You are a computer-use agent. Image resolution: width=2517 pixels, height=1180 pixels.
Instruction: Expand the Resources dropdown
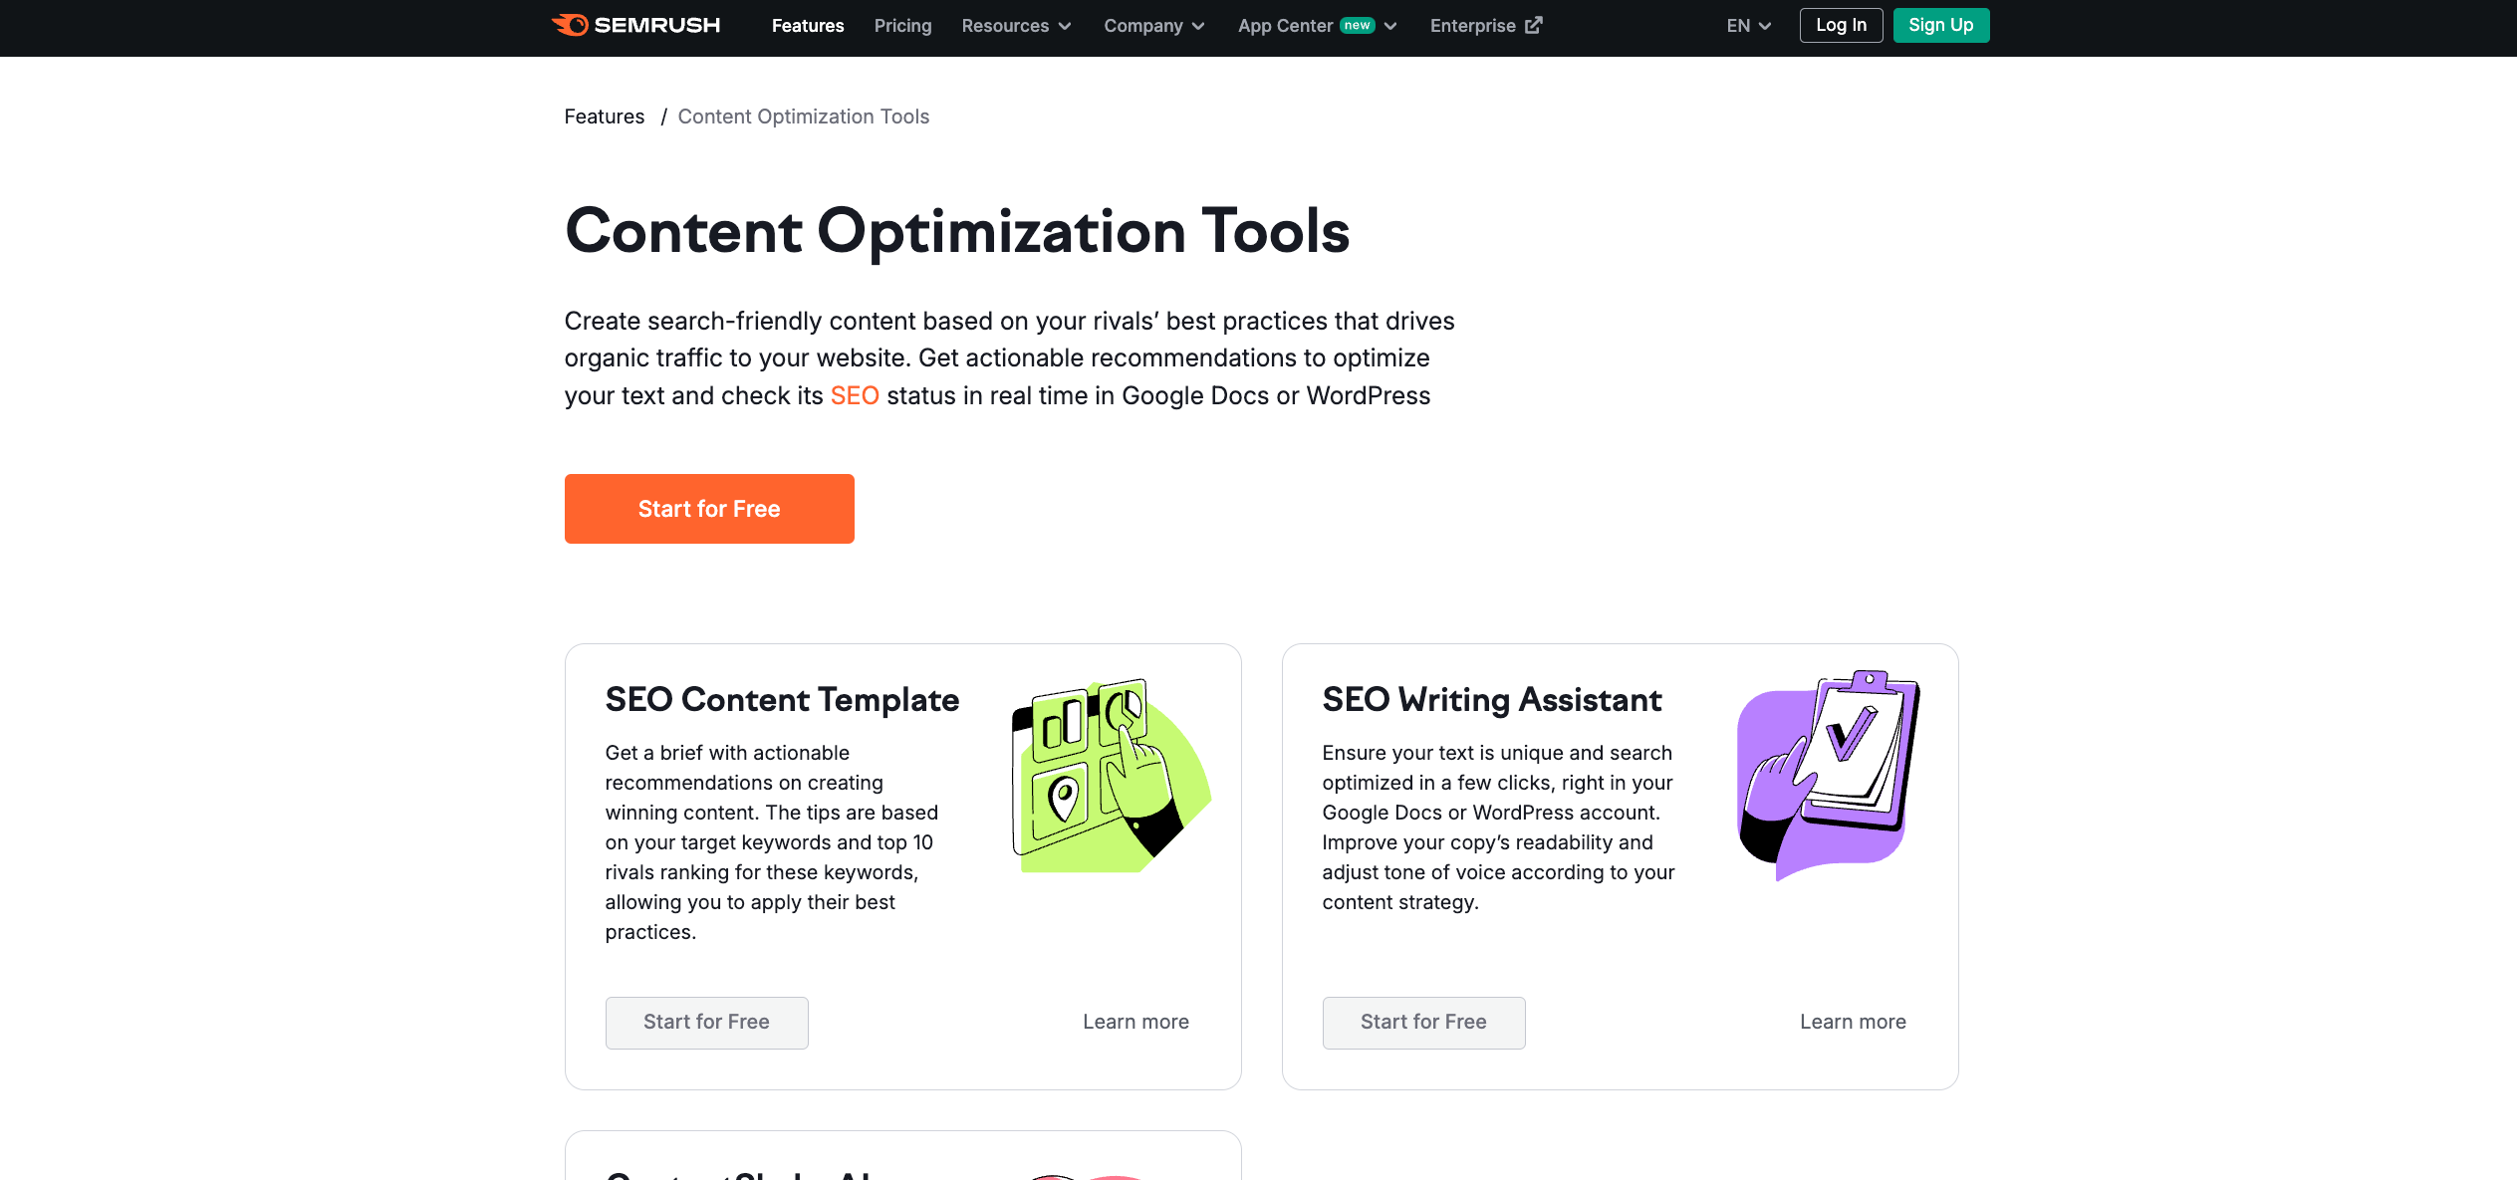(1016, 26)
